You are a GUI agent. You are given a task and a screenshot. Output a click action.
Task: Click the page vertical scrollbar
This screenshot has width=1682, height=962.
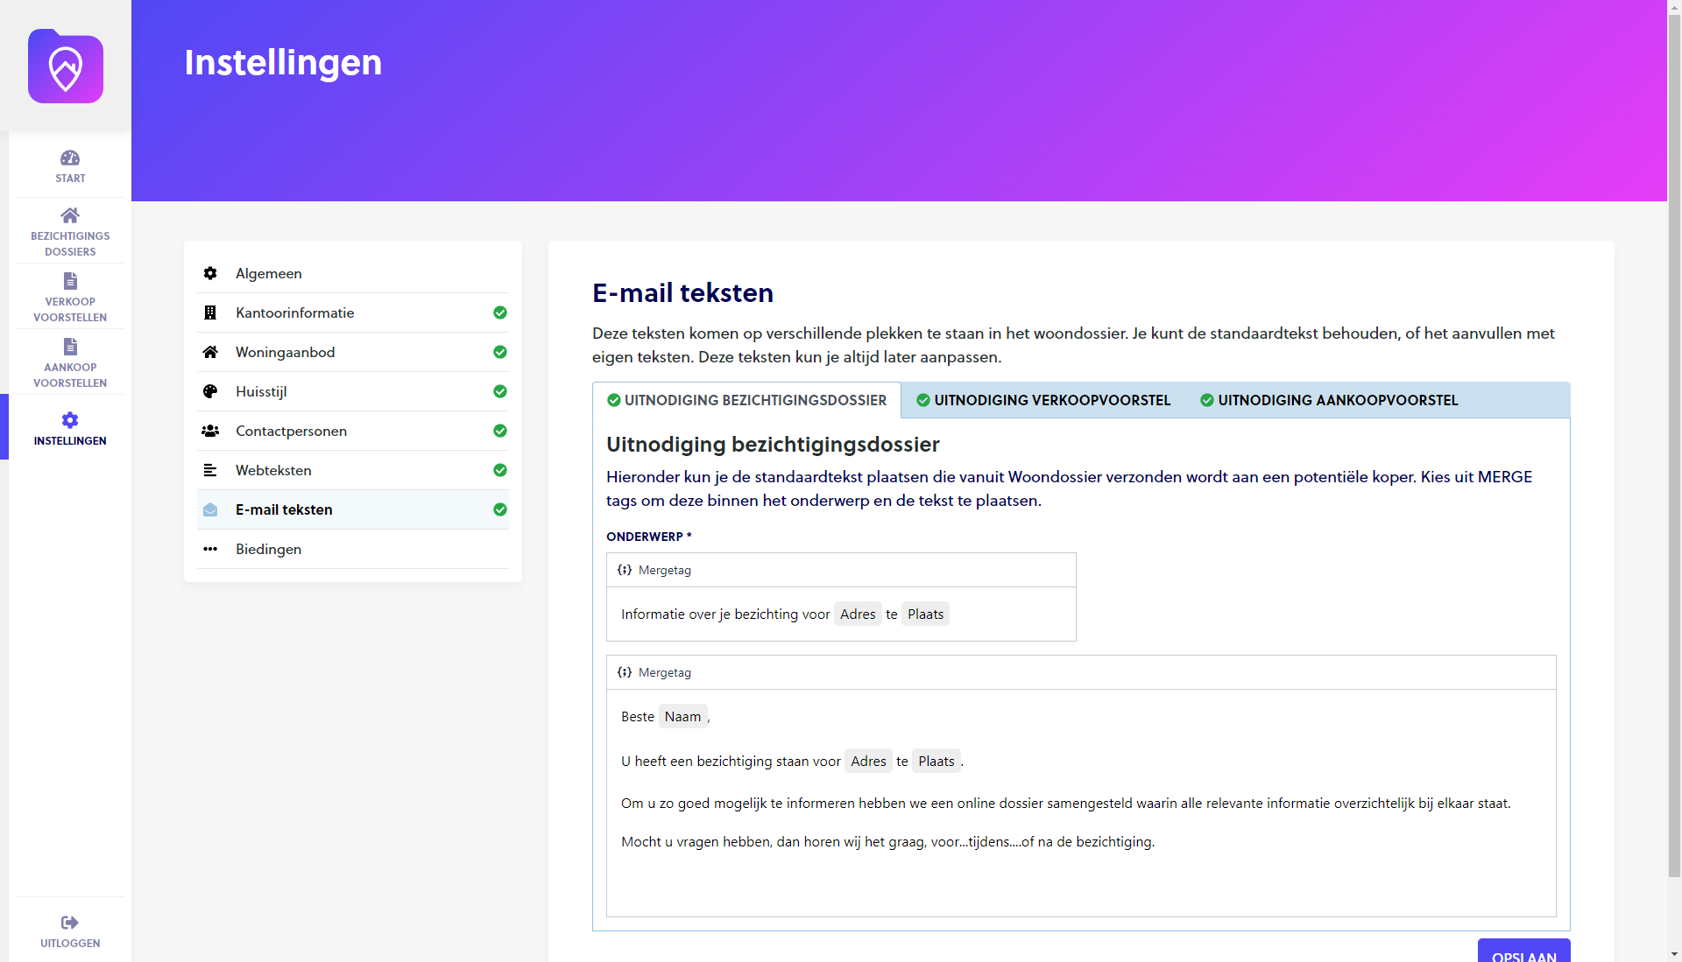pos(1674,446)
